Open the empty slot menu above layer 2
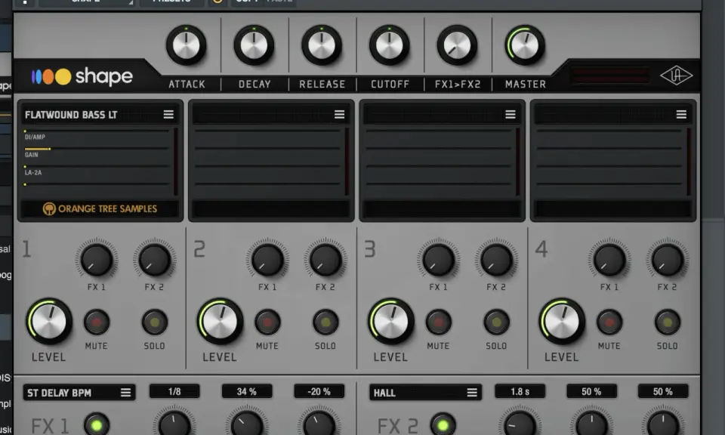The image size is (725, 435). point(339,114)
